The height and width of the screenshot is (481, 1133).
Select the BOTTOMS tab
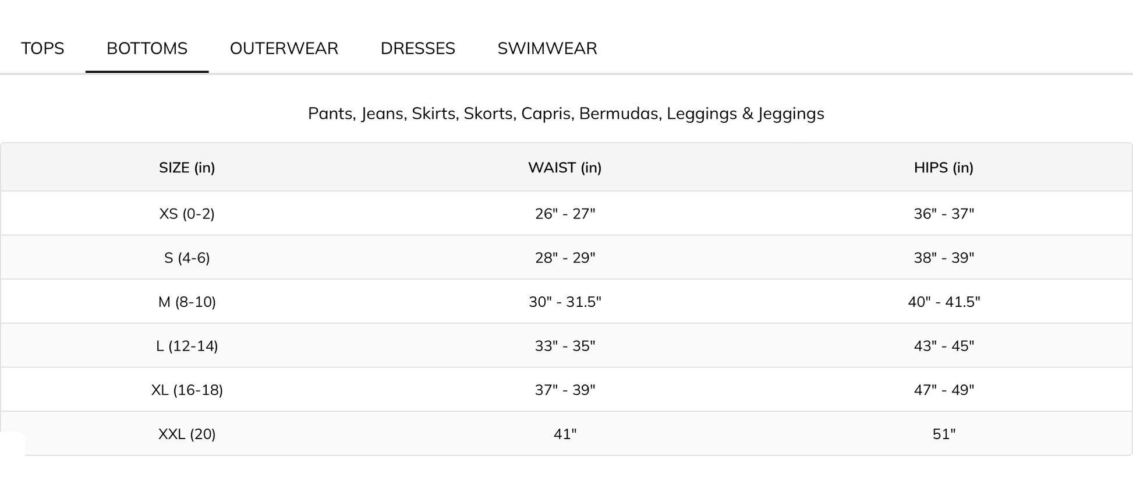pos(147,48)
